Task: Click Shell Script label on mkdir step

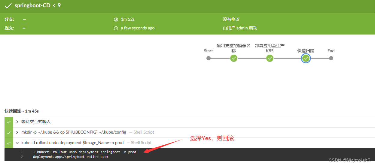Action: (x=142, y=132)
